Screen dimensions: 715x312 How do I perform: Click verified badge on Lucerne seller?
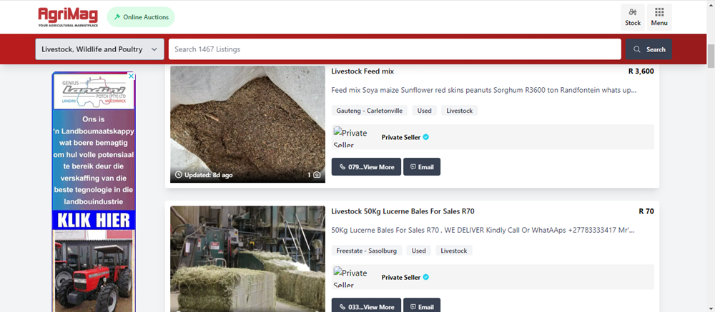click(x=426, y=277)
